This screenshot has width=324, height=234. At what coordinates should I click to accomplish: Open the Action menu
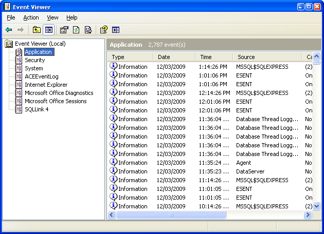coord(31,18)
